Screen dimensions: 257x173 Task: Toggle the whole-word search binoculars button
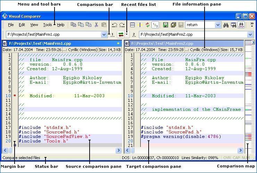pos(241,25)
